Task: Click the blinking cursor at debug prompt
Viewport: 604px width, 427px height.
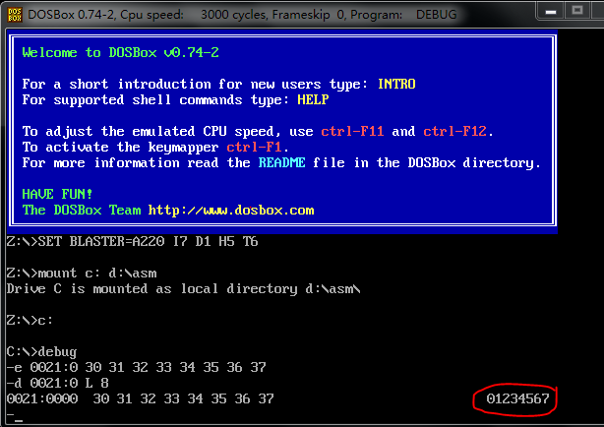Action: pos(19,420)
